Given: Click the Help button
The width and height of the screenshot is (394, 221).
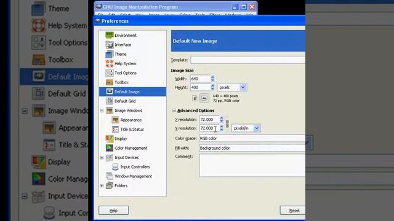Looking at the screenshot, I should pyautogui.click(x=113, y=211).
